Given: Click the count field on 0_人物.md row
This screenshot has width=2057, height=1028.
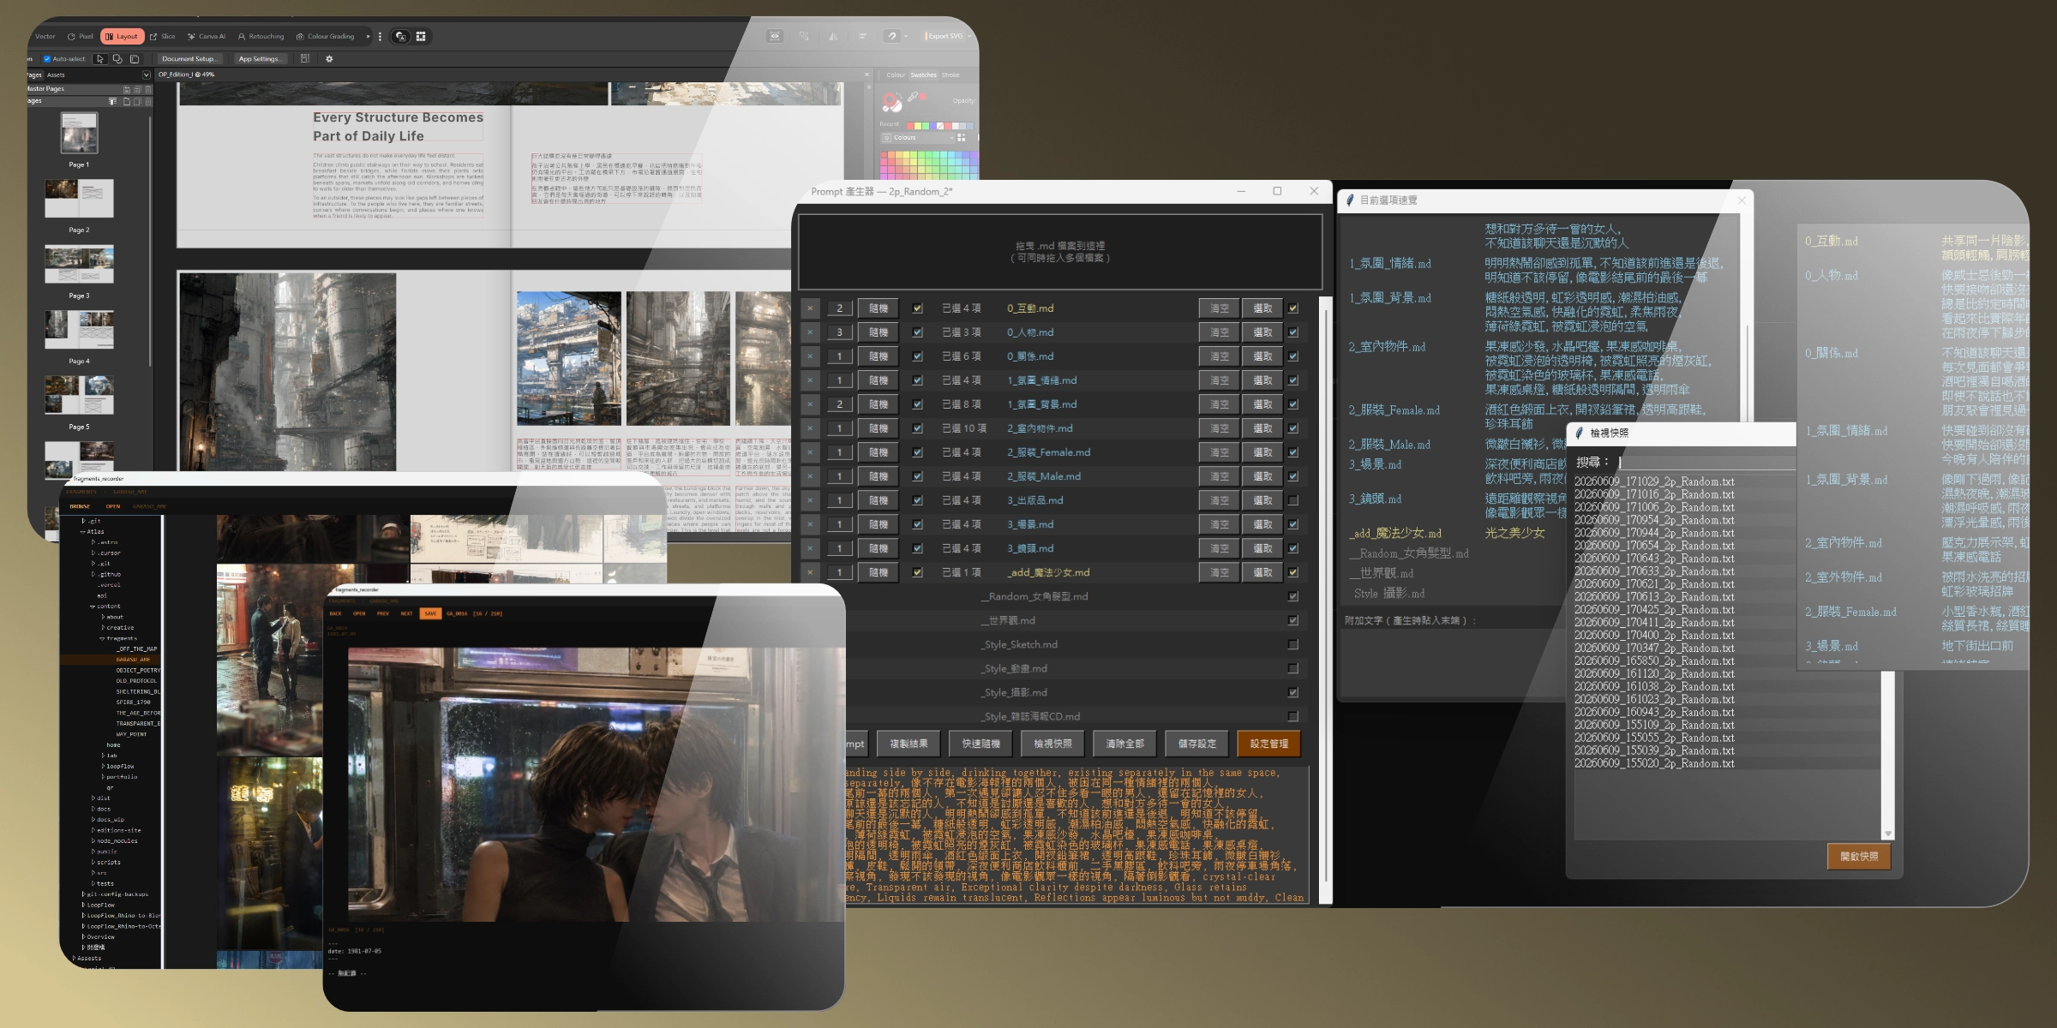Looking at the screenshot, I should [840, 332].
